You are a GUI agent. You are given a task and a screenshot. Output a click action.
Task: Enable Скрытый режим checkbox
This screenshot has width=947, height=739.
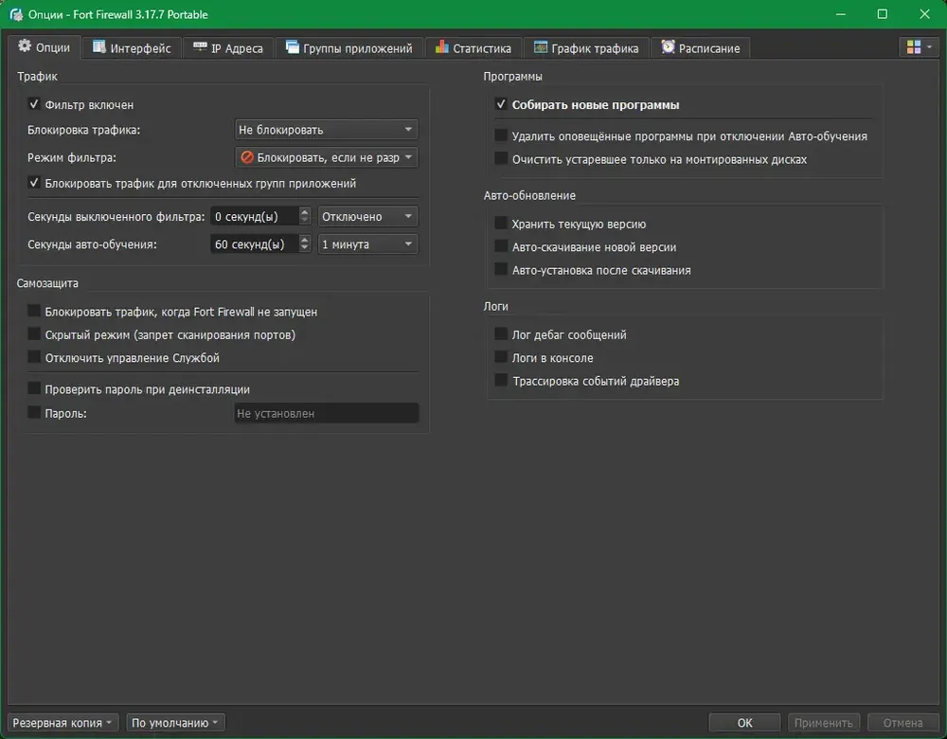[34, 333]
